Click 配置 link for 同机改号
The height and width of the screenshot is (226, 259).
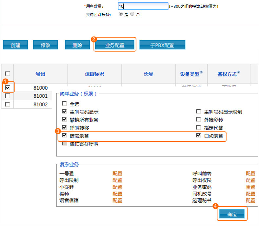click(250, 194)
